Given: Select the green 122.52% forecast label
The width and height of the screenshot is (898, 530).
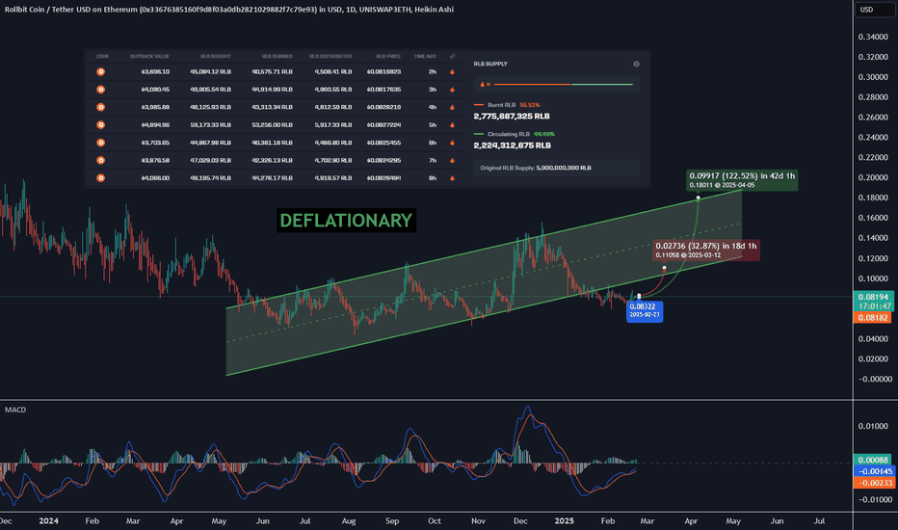Looking at the screenshot, I should 742,180.
